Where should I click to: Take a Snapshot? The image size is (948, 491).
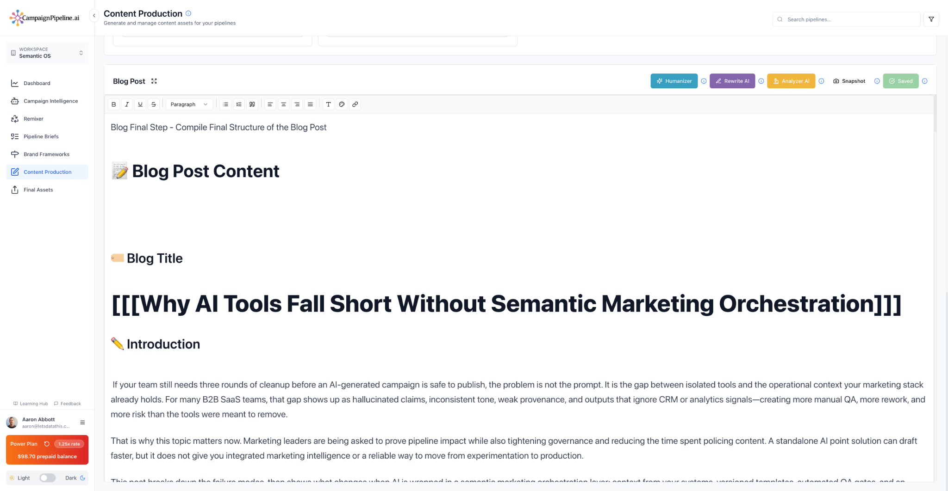tap(849, 81)
